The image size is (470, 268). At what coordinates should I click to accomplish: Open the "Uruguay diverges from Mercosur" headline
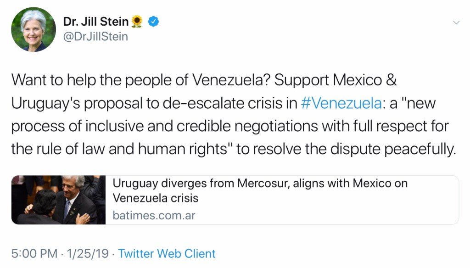coord(260,184)
